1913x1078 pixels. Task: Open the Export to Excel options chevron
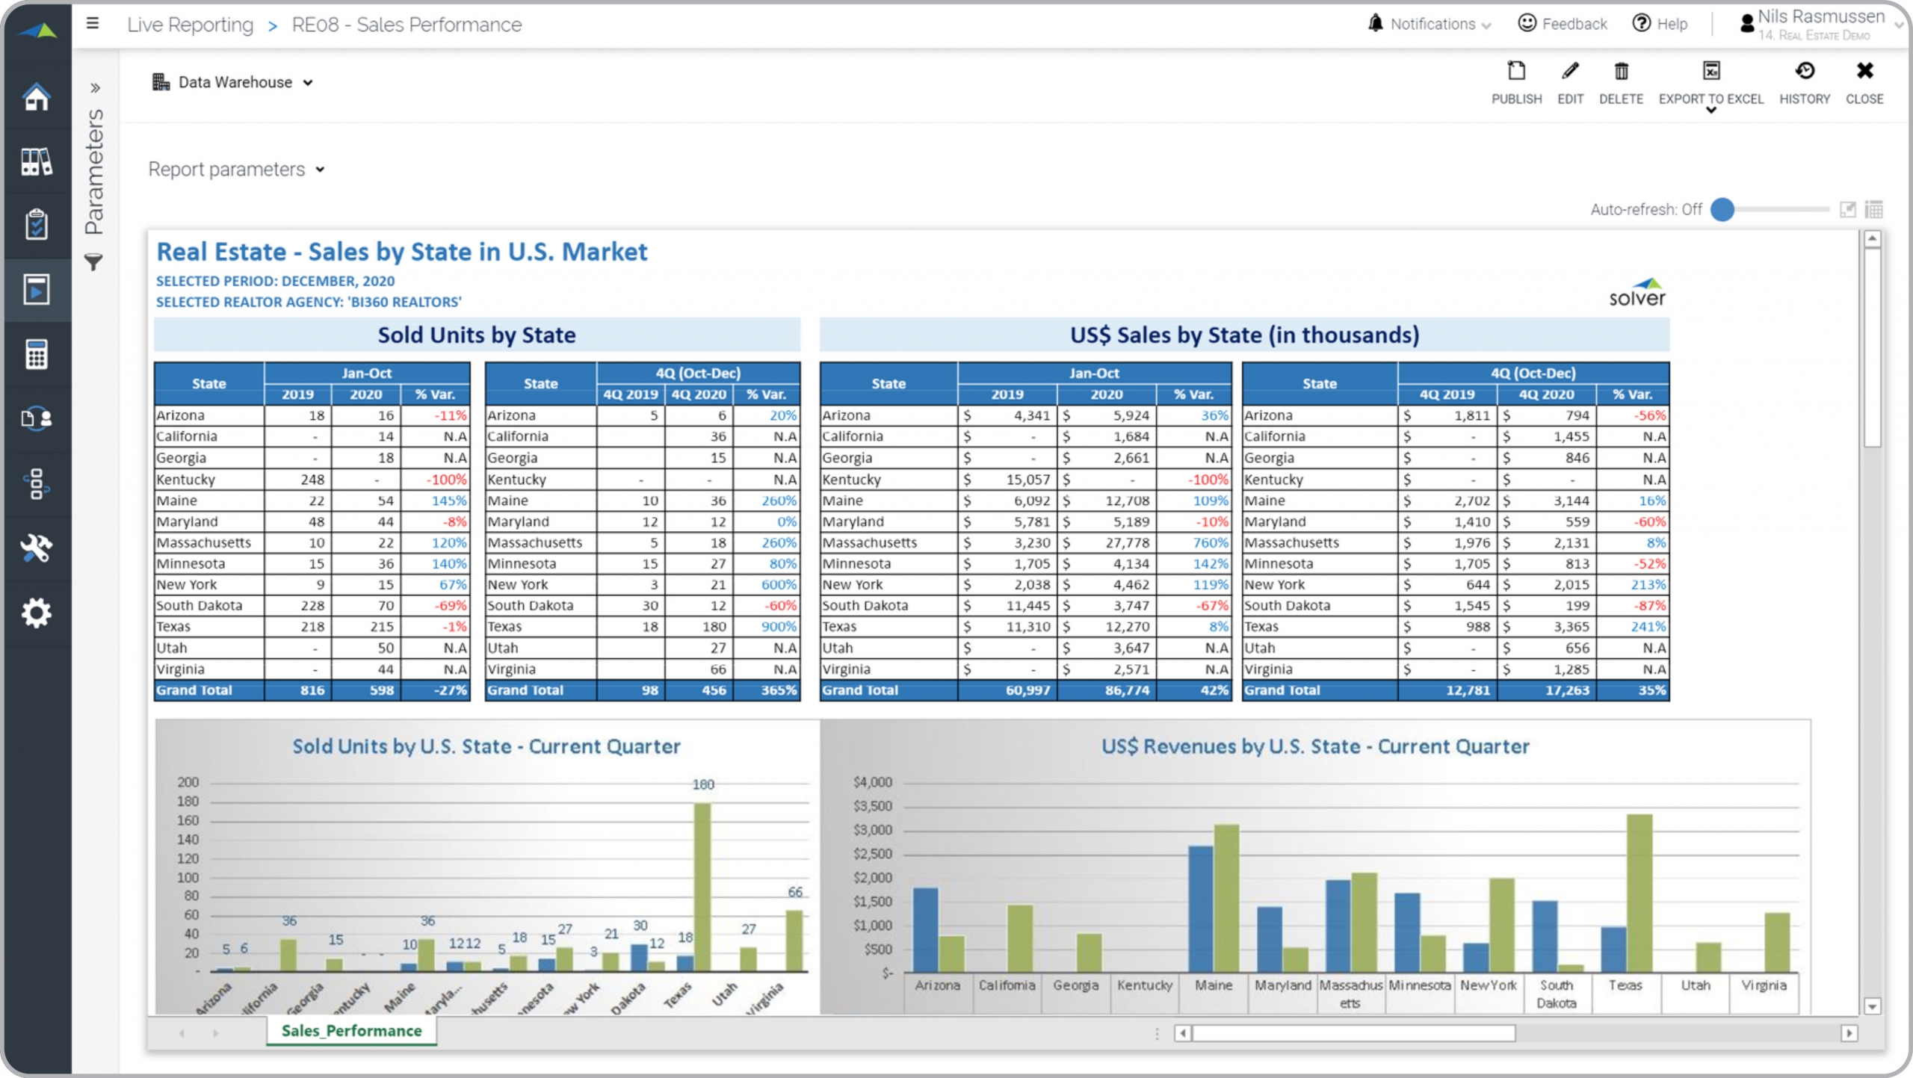[1711, 111]
